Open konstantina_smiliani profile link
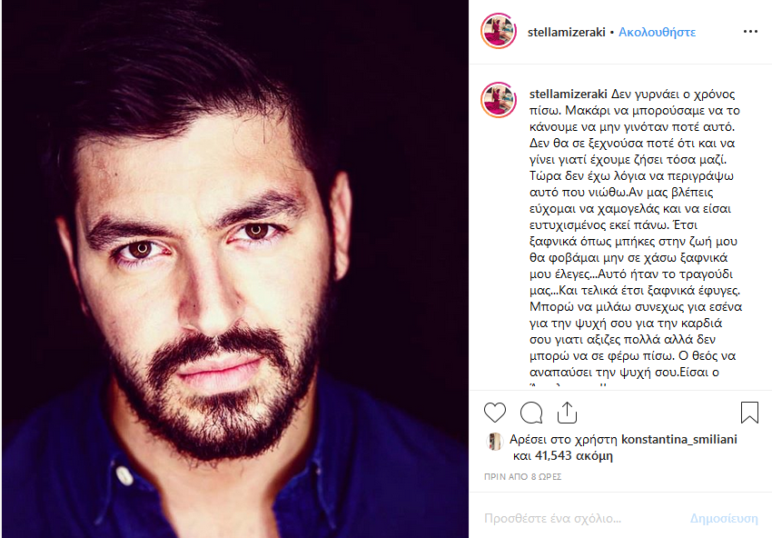772x538 pixels. coord(679,439)
